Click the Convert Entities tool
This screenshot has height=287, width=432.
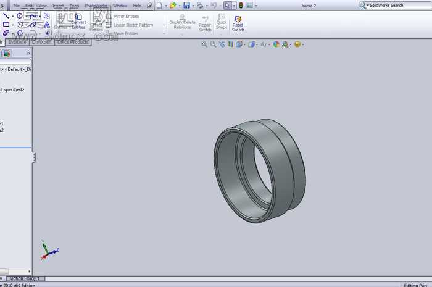click(78, 21)
